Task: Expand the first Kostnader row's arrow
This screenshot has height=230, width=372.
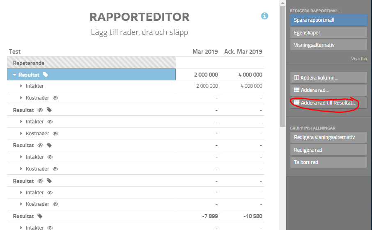Action: 21,98
